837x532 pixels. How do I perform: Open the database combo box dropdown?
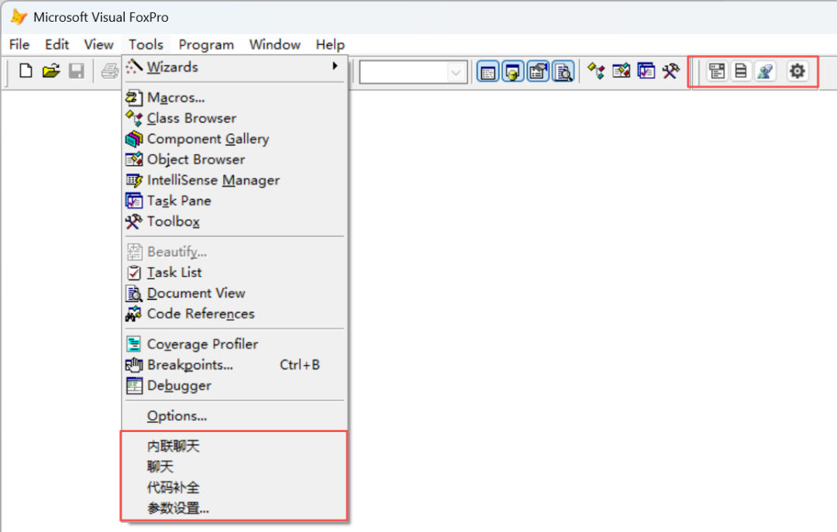456,72
